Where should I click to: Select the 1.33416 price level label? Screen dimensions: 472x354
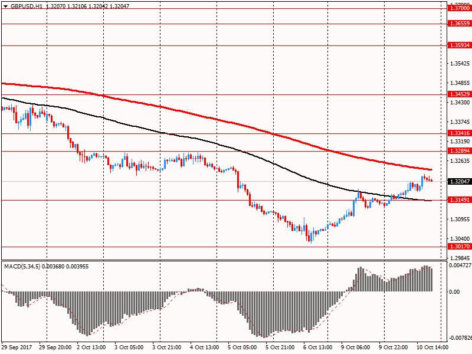[x=460, y=133]
